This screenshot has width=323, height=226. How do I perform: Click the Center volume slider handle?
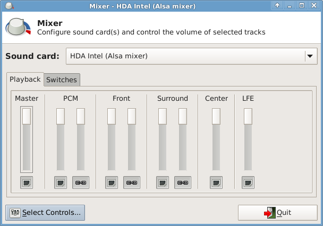click(x=216, y=116)
